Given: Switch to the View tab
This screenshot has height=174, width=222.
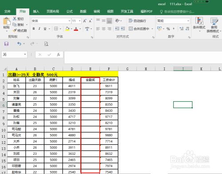Looking at the screenshot, I should tap(111, 12).
